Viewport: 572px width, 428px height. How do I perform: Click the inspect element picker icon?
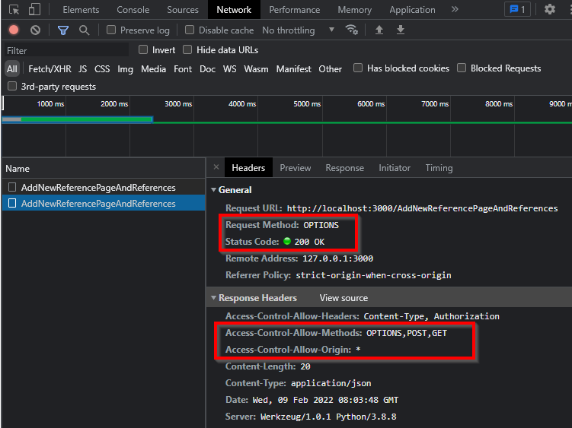(14, 9)
